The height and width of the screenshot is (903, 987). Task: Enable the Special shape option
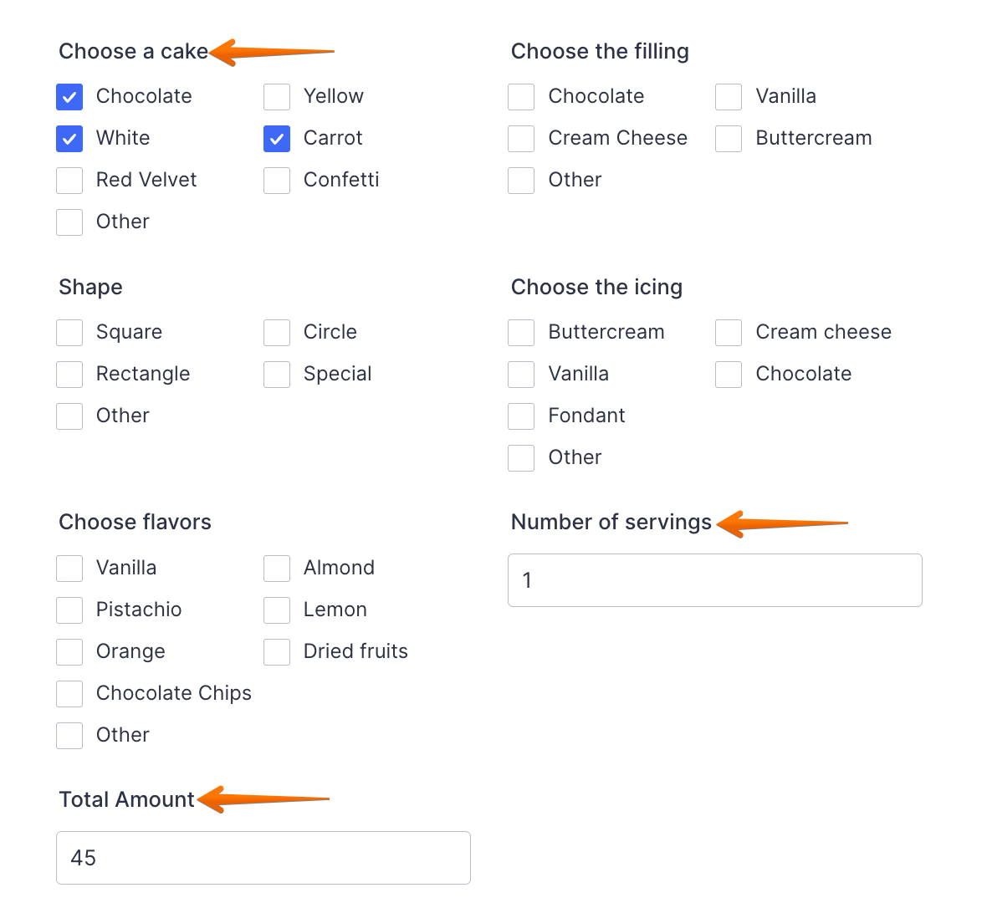(277, 375)
